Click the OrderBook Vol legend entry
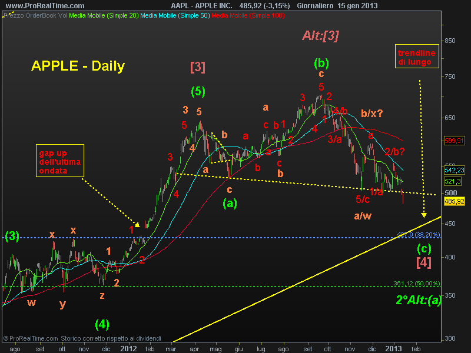This screenshot has width=471, height=353. 47,15
